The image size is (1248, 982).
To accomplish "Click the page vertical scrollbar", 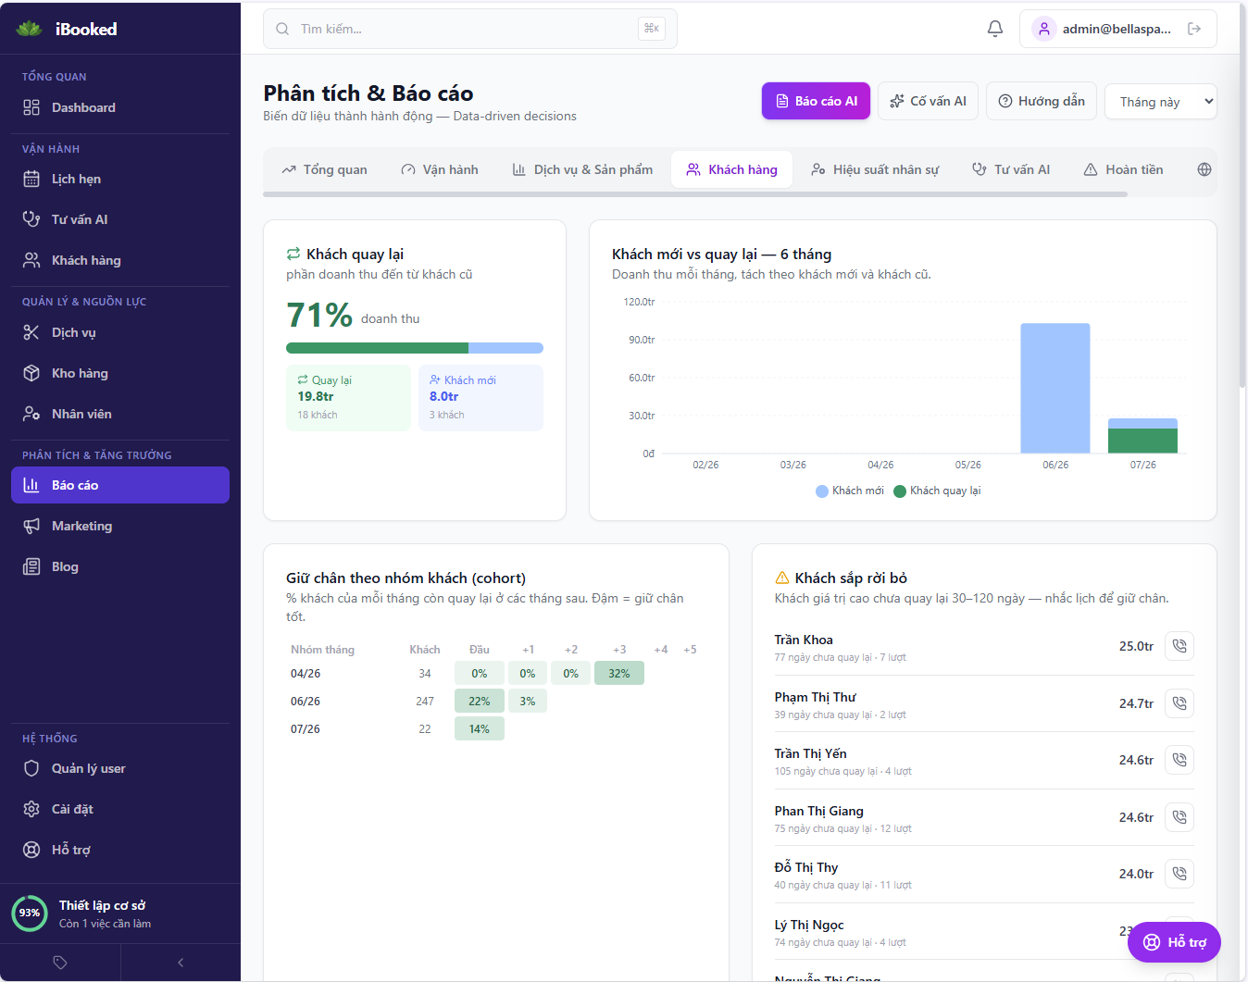I will point(1243,194).
